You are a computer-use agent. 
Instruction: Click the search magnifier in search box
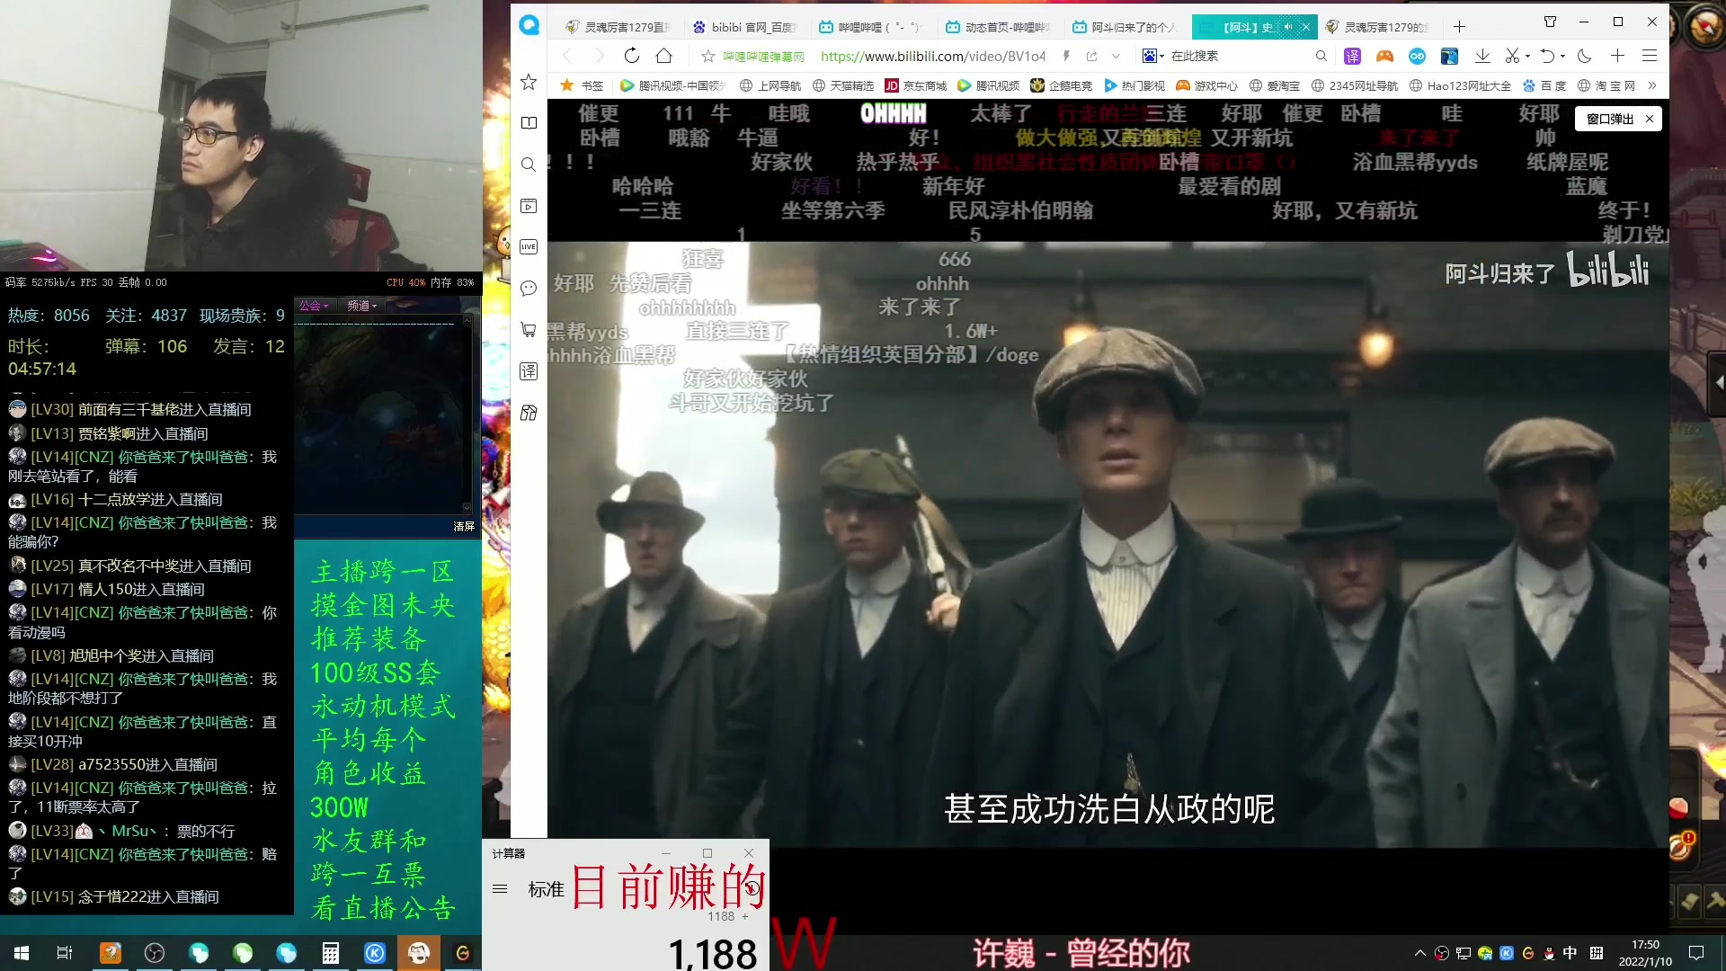pyautogui.click(x=1321, y=56)
